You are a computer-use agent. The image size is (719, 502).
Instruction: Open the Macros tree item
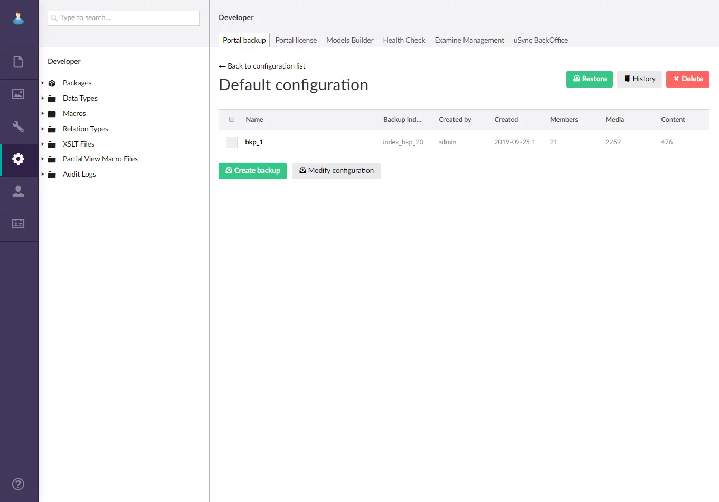pyautogui.click(x=74, y=114)
